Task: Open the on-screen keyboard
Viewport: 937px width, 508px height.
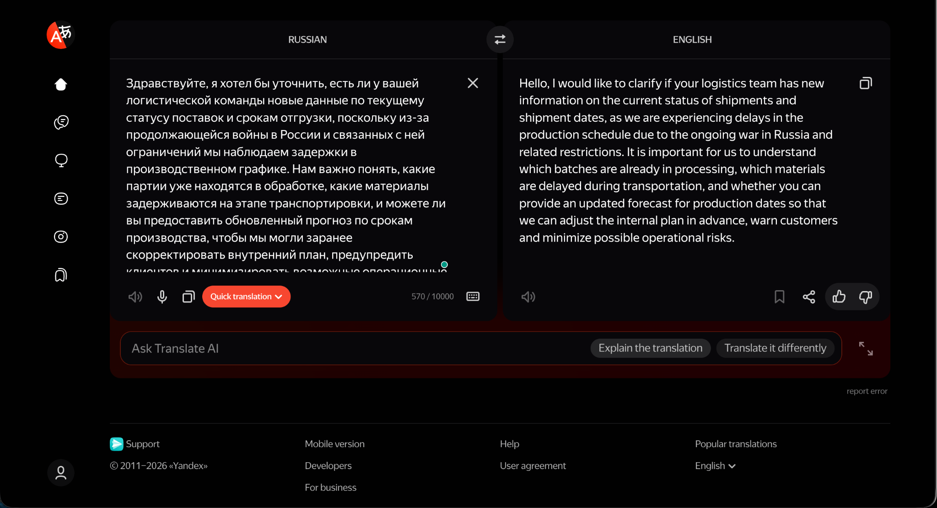Action: click(473, 297)
